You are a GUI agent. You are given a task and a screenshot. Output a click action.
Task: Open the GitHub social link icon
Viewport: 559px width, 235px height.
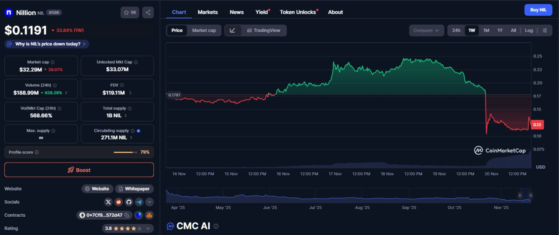[129, 202]
